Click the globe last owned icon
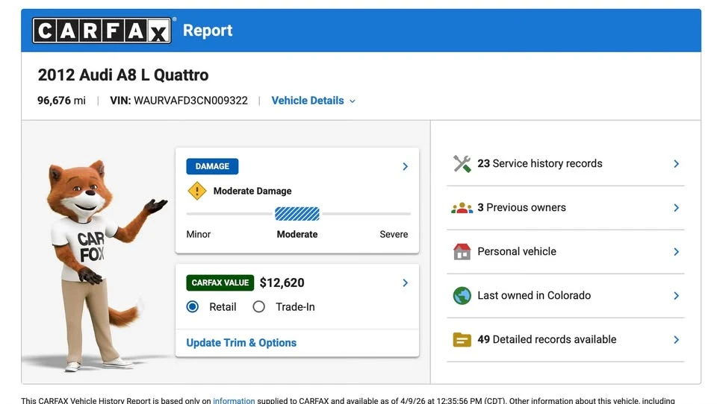This screenshot has width=717, height=404. click(x=462, y=296)
